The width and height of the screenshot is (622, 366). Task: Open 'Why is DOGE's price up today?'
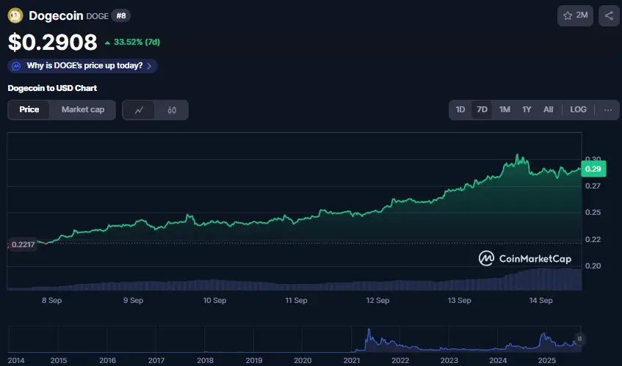[x=82, y=66]
